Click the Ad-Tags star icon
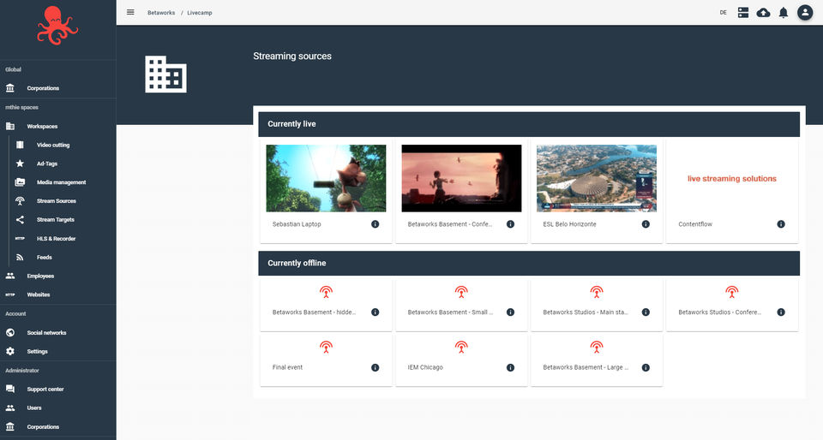The height and width of the screenshot is (440, 823). click(20, 164)
